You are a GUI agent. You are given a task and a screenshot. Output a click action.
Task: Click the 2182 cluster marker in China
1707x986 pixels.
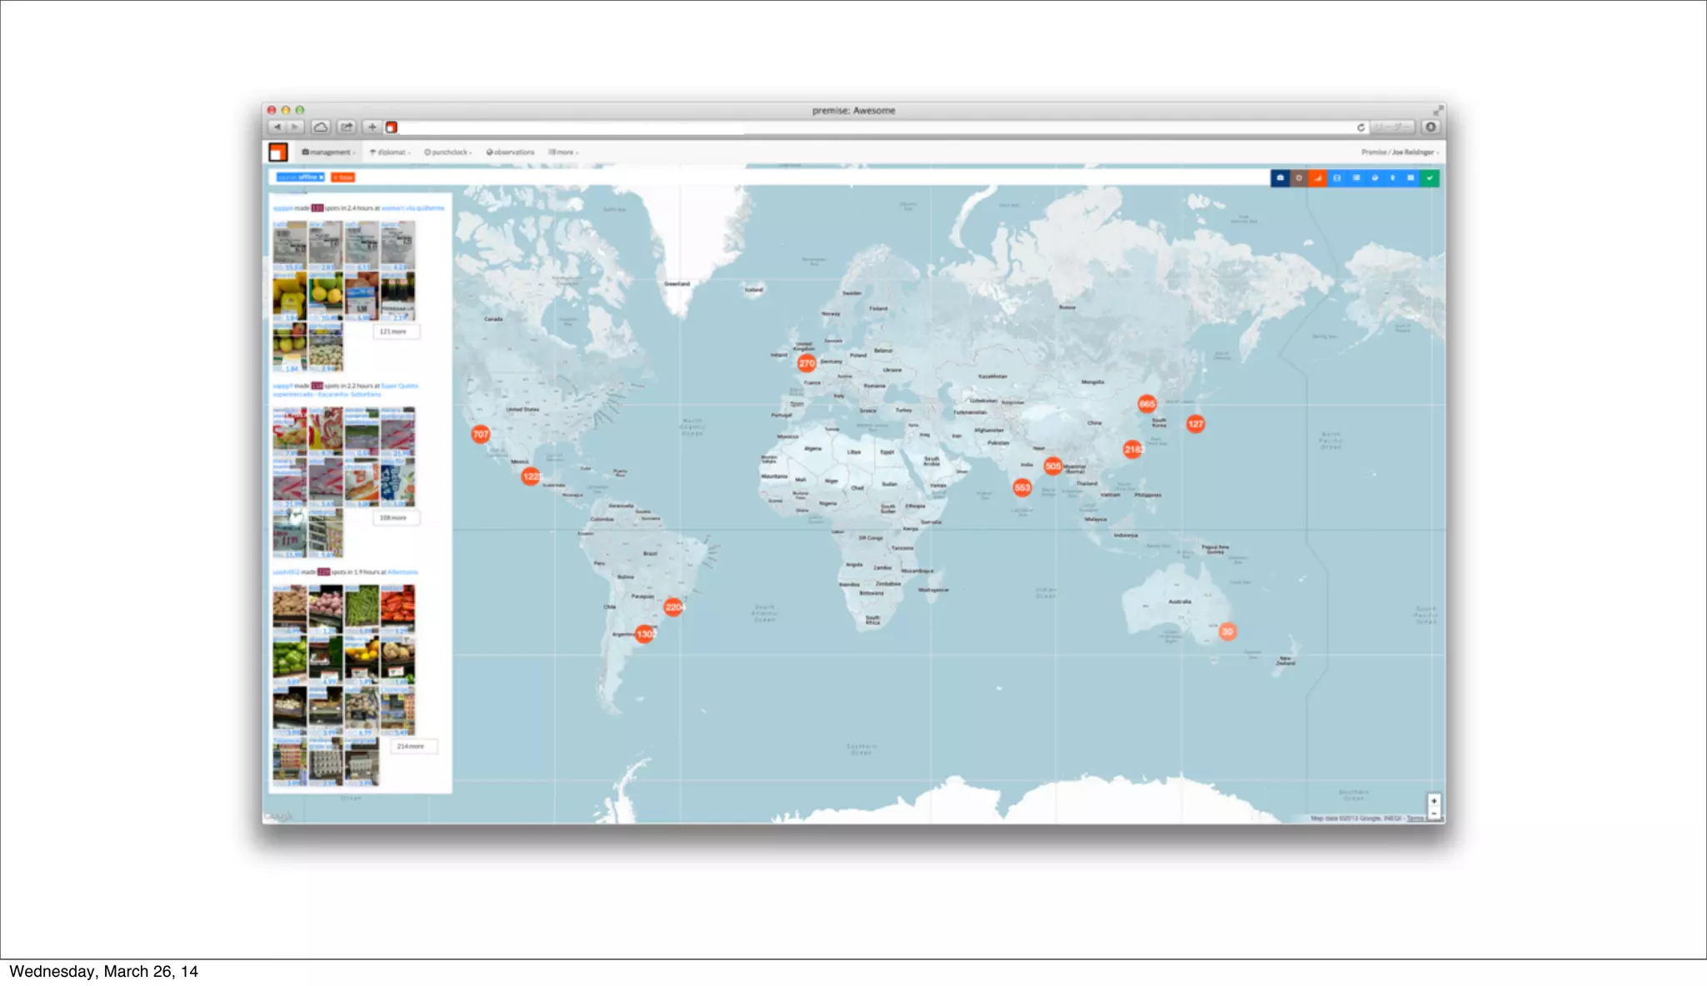[x=1133, y=450]
